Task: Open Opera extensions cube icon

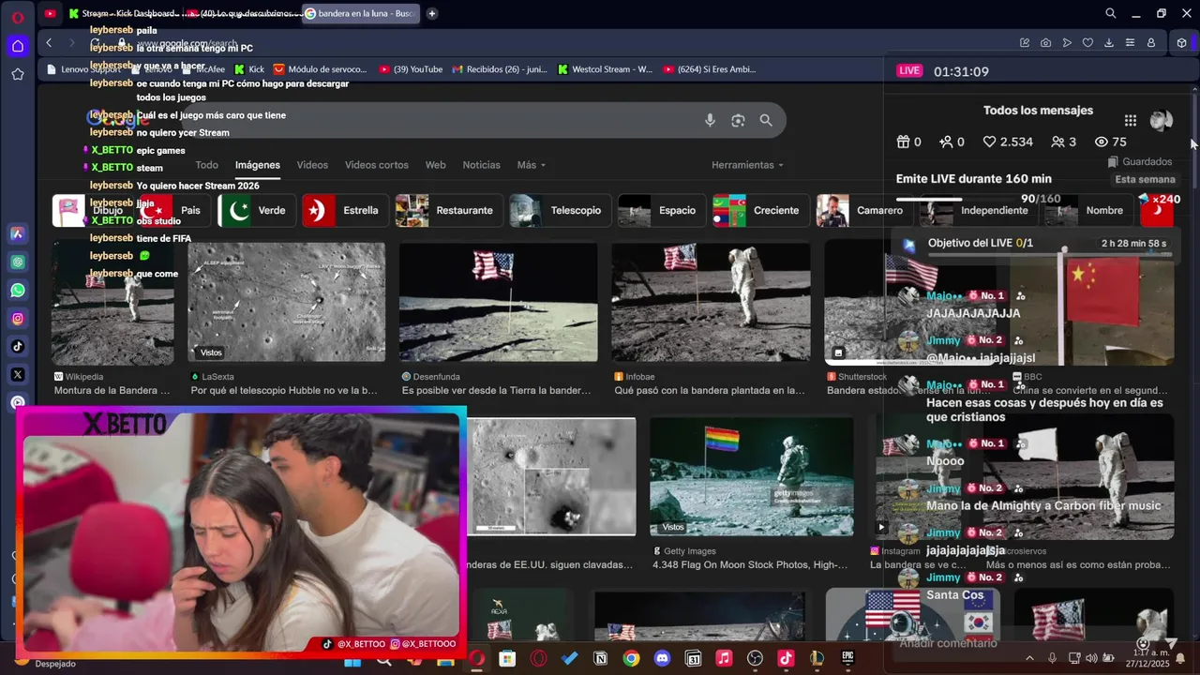Action: coord(1181,43)
